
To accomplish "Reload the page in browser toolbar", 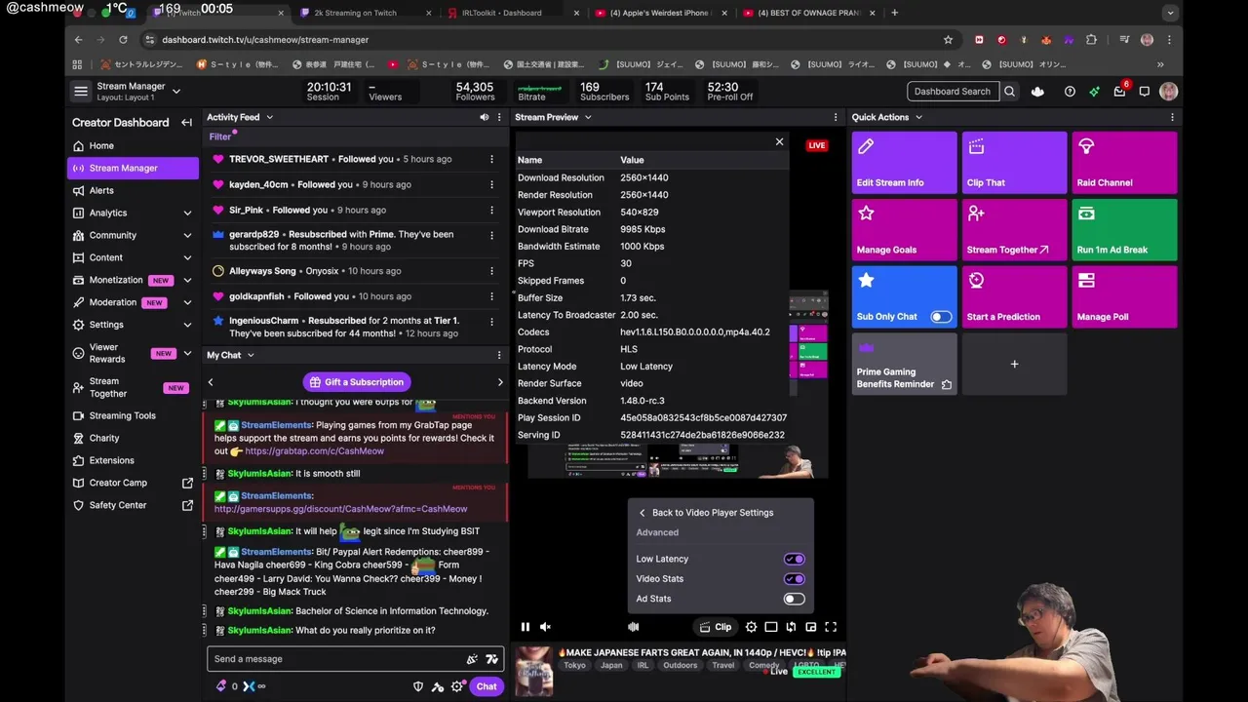I will point(123,40).
